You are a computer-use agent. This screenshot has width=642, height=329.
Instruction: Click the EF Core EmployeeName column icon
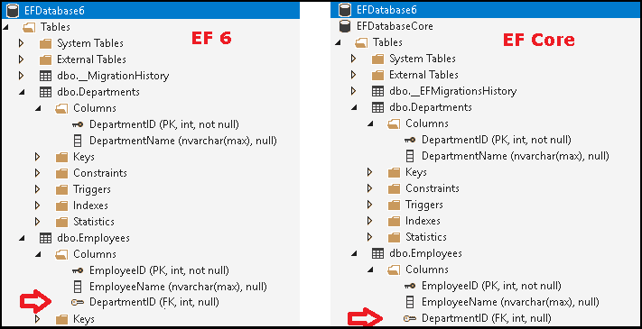click(x=409, y=303)
